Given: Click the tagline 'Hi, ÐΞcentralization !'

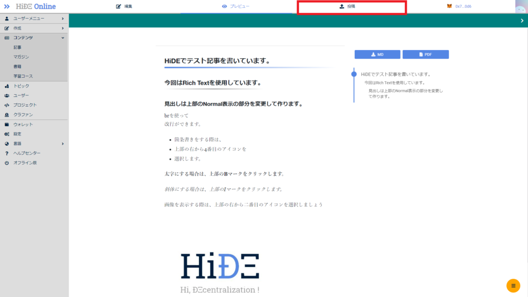Looking at the screenshot, I should coord(220,290).
